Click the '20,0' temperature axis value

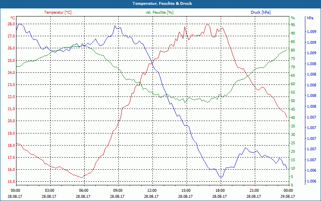[x=11, y=121]
